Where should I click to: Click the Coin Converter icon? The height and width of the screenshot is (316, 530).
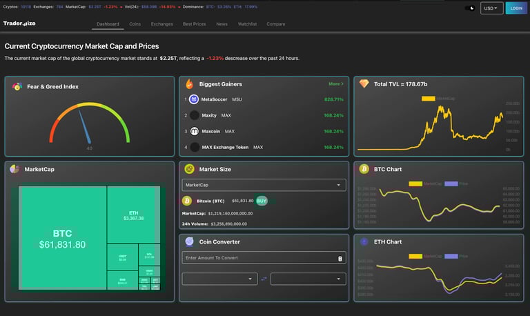(189, 241)
